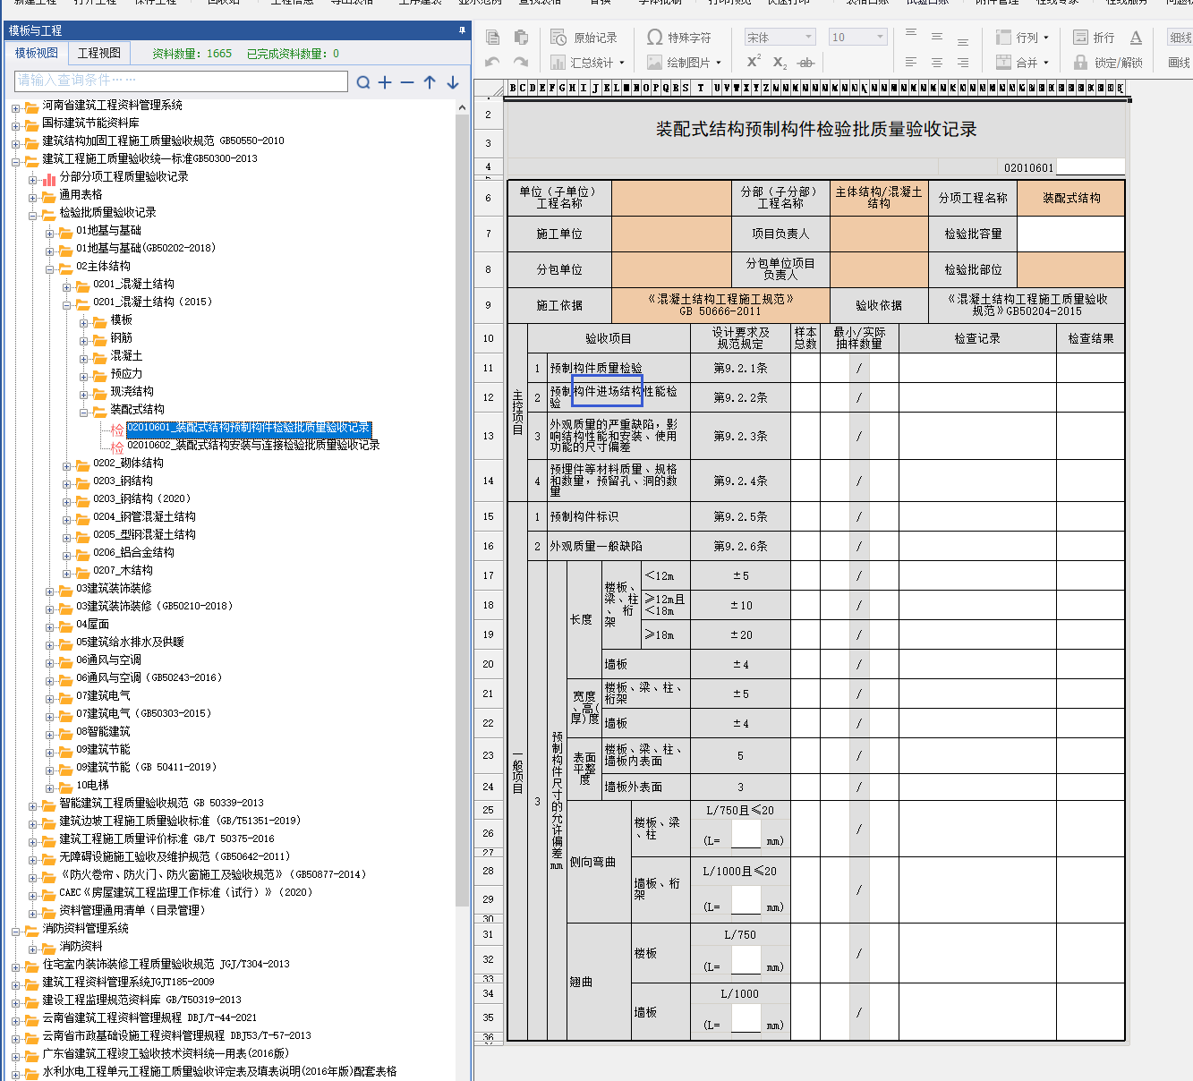
Task: Pin the 模板与工程 panel
Action: tap(462, 30)
